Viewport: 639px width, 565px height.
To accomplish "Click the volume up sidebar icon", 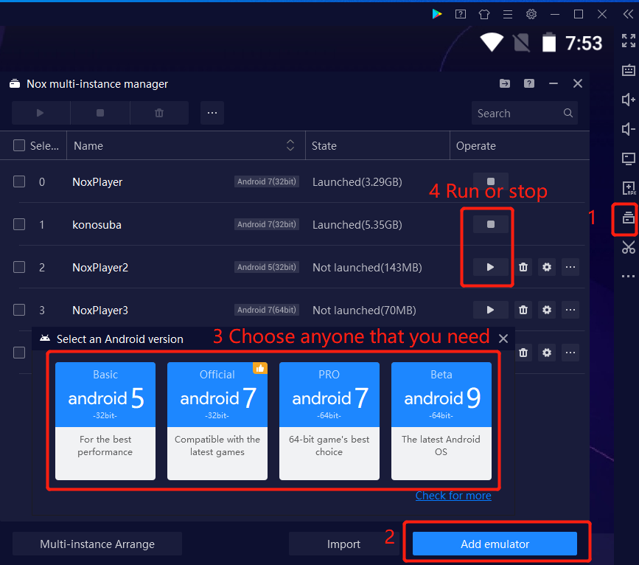I will point(628,100).
